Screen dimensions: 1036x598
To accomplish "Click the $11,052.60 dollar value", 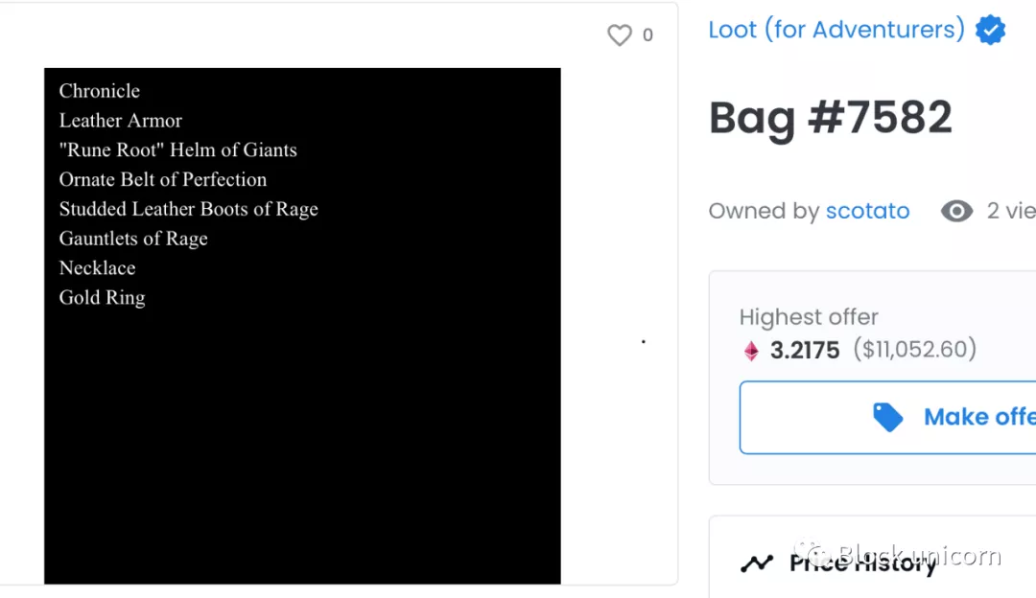I will point(914,349).
